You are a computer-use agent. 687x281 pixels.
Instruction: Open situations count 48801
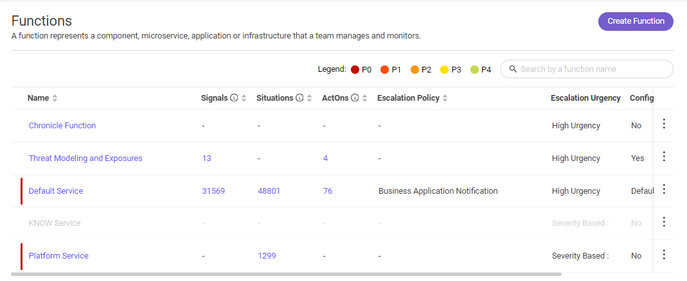[269, 191]
